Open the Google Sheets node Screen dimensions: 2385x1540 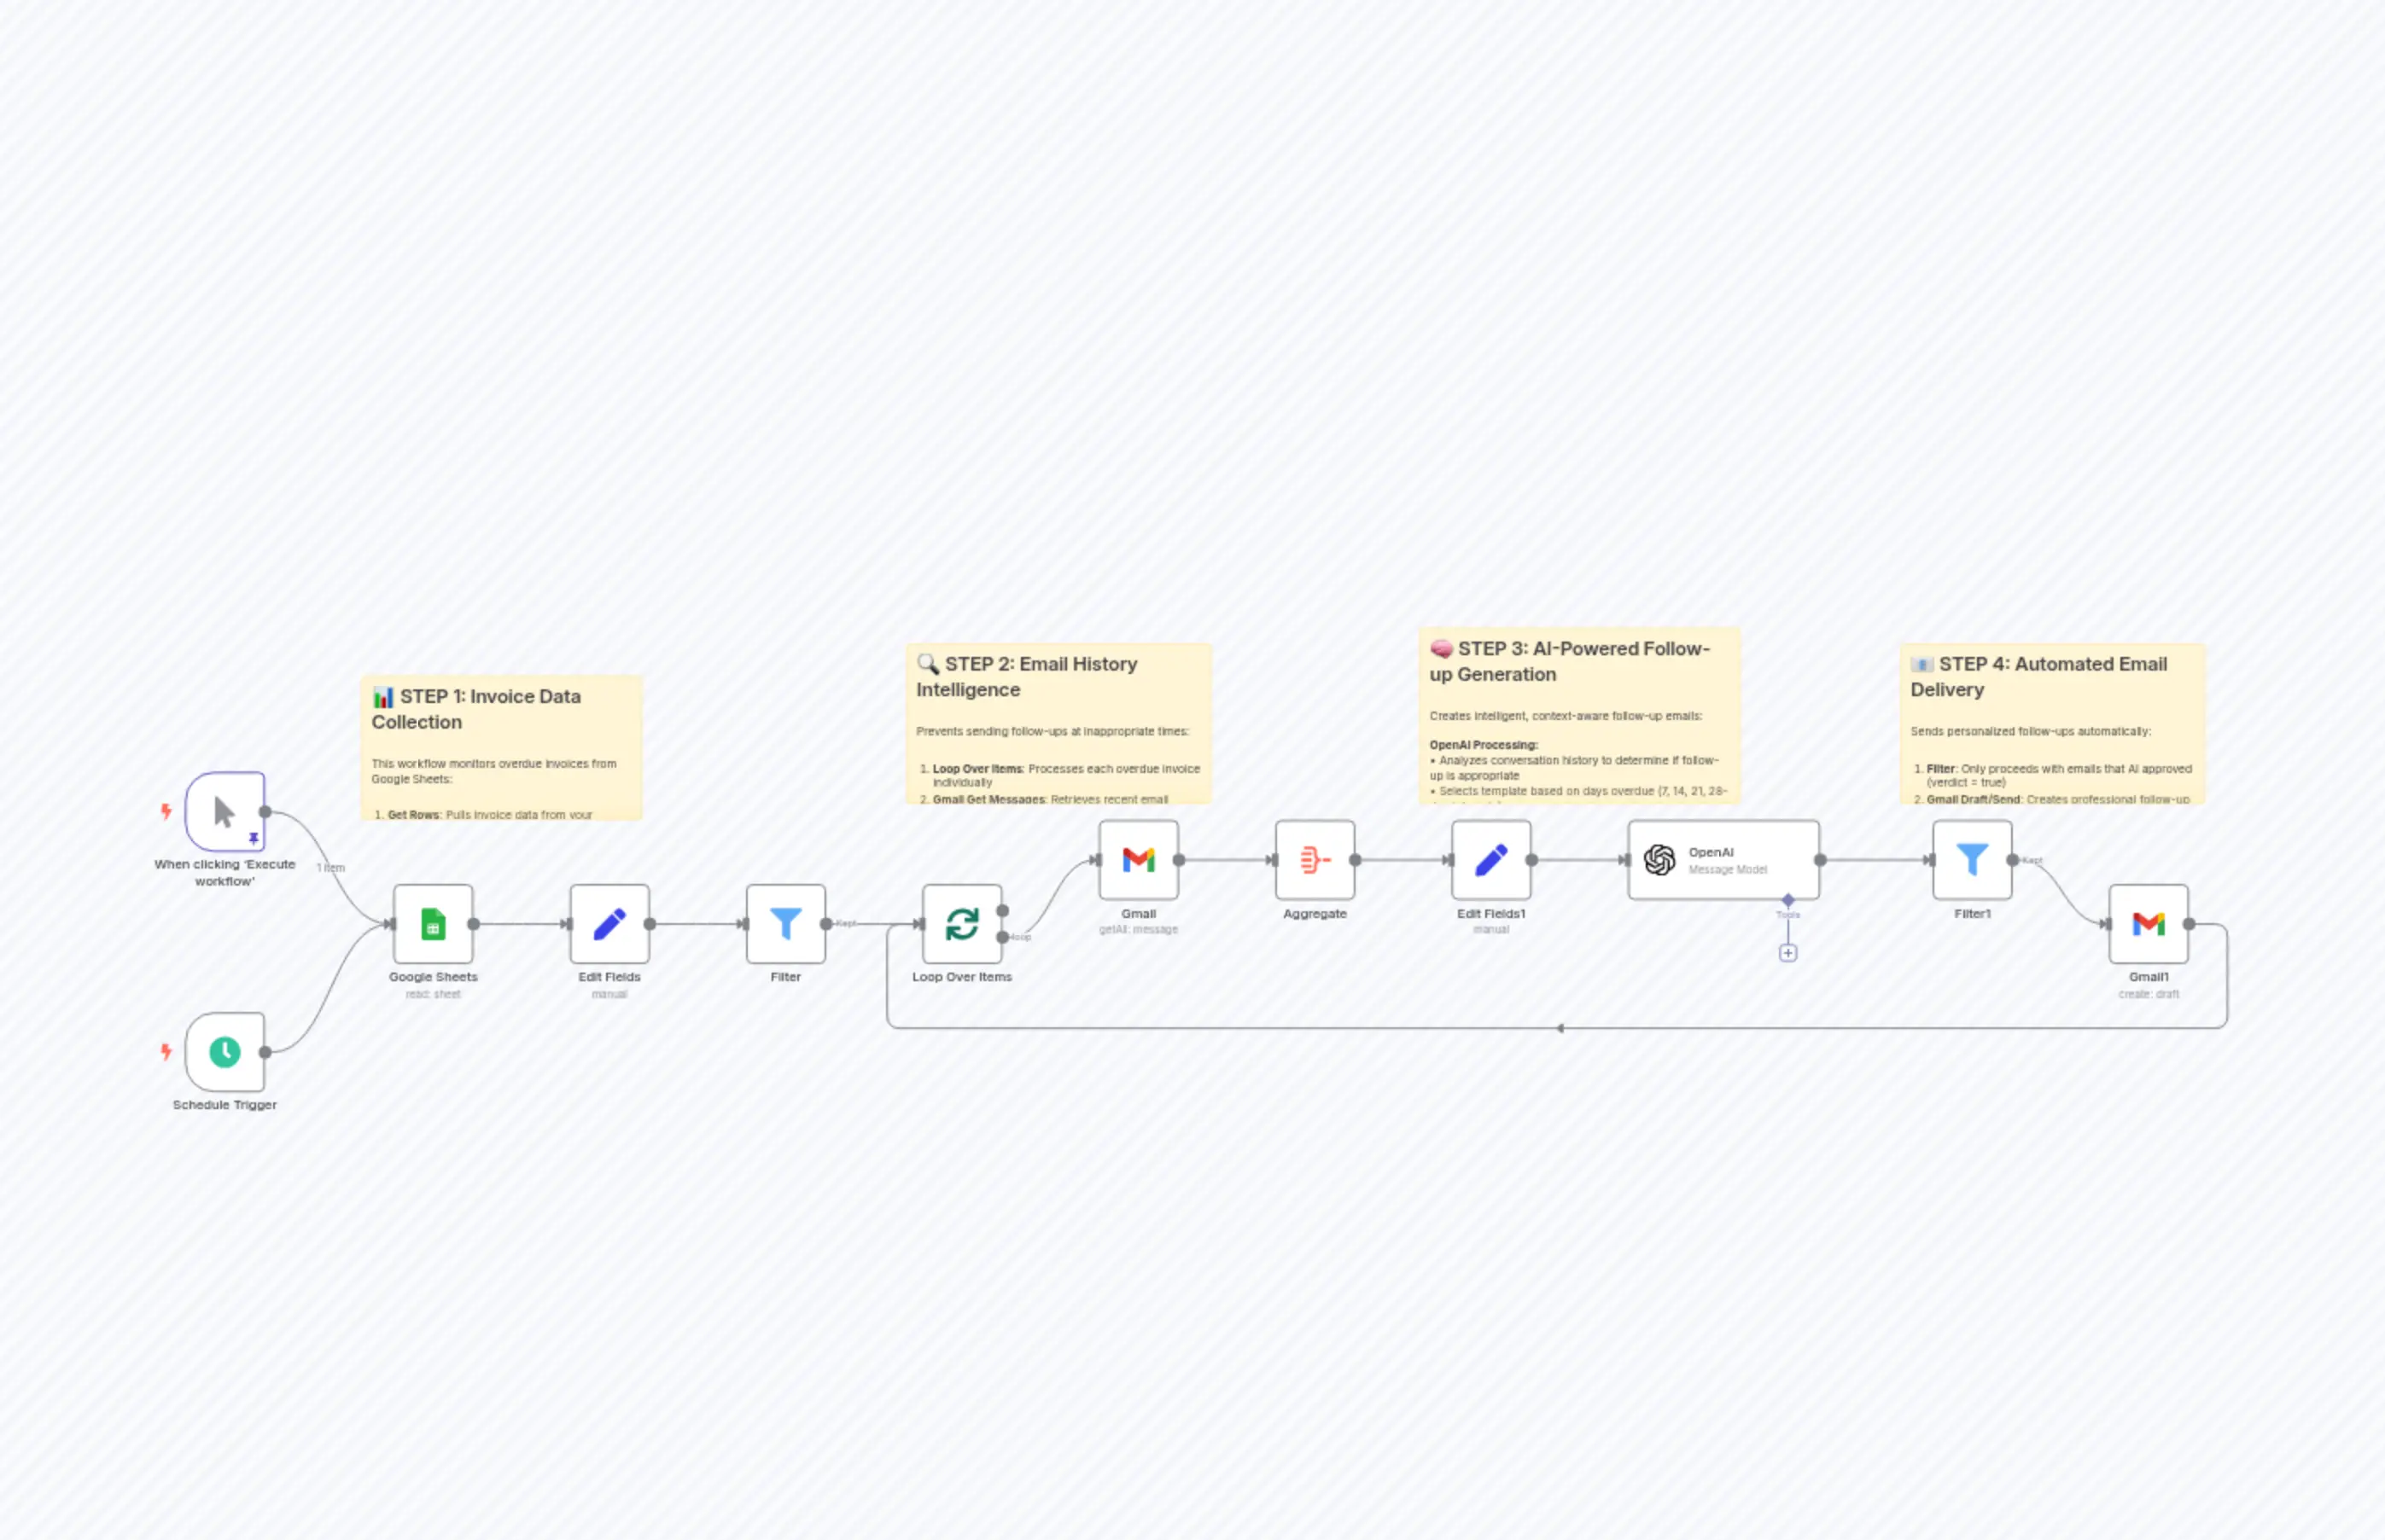pyautogui.click(x=432, y=925)
